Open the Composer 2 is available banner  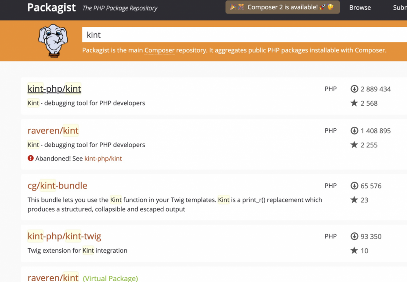(282, 7)
